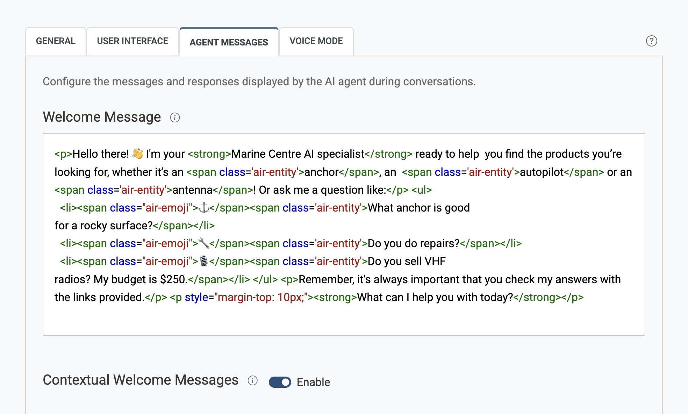Image resolution: width=688 pixels, height=414 pixels.
Task: Switch to the General tab
Action: tap(56, 41)
